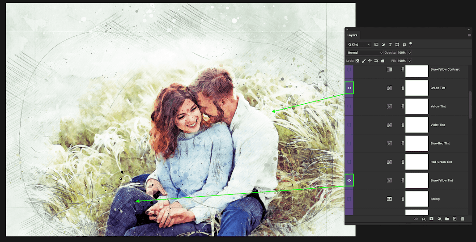Viewport: 476px width, 242px height.
Task: Open the Kind filter dropdown
Action: point(358,45)
